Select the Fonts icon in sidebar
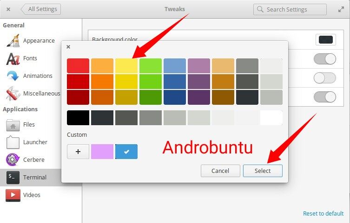Screen dimensions: 350x223 (13, 58)
